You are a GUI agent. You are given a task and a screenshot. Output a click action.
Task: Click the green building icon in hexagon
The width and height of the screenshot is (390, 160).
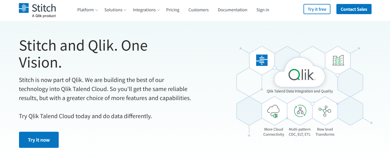338,60
